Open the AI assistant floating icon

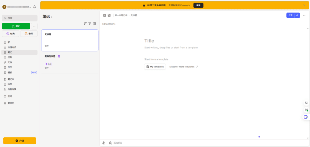(306, 117)
